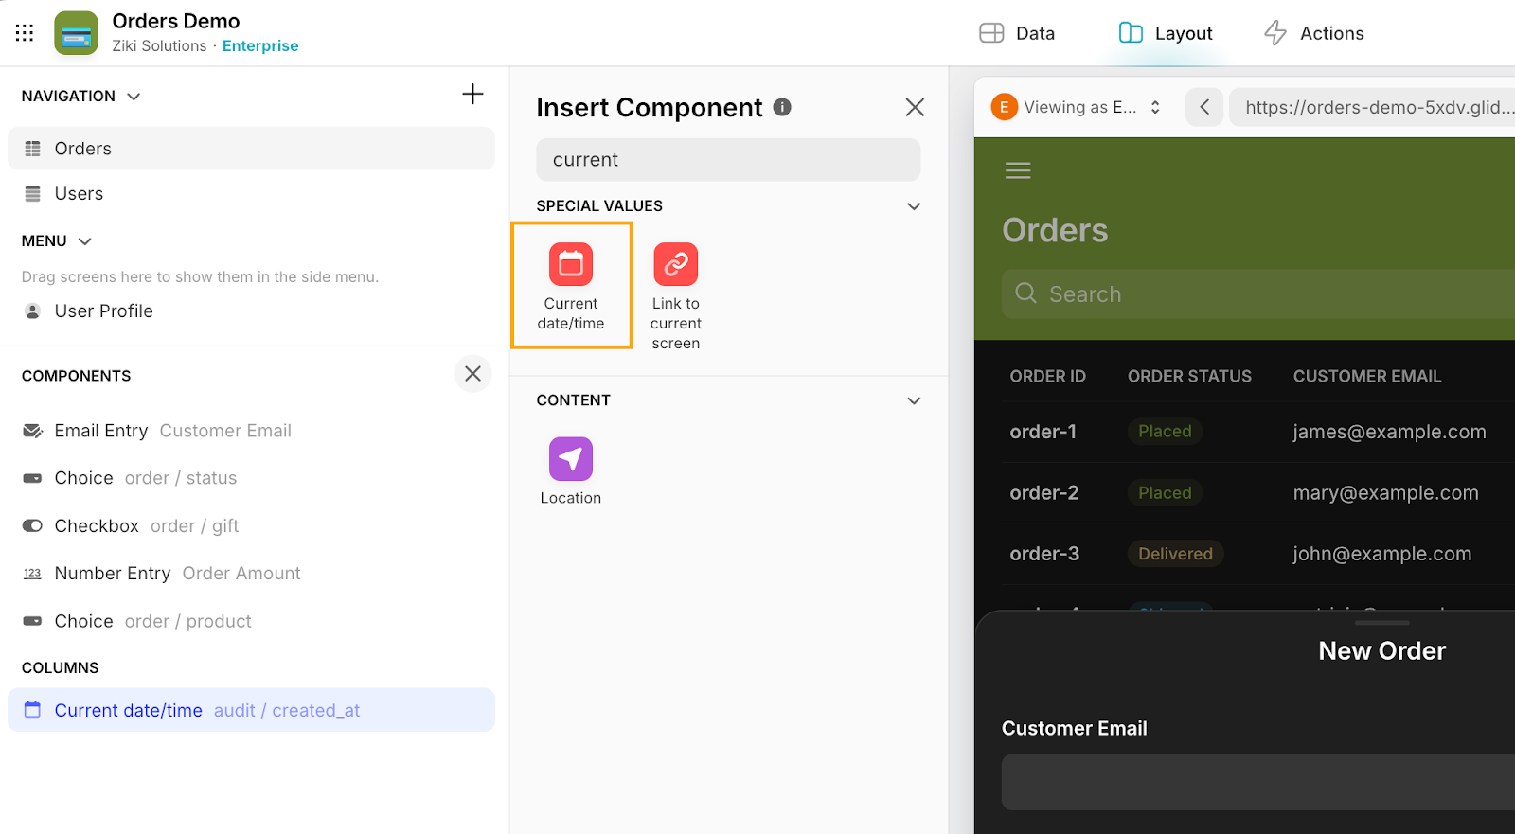Click the preview URL address bar
Viewport: 1515px width, 834px height.
coord(1372,107)
